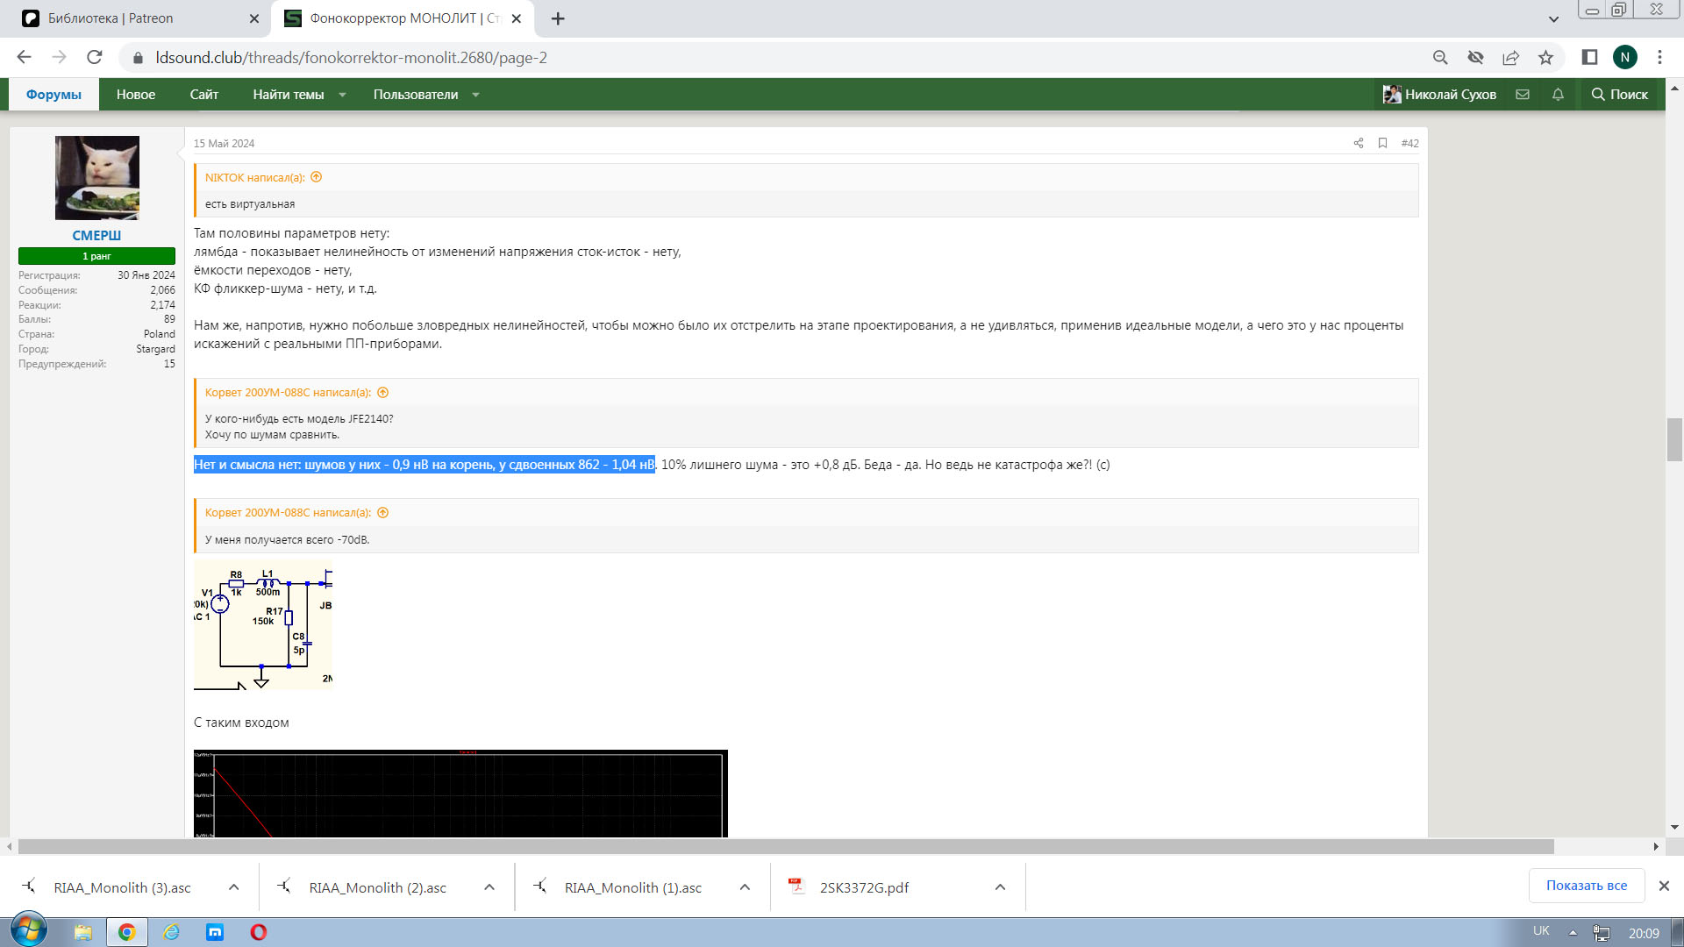Open the Chrome profile avatar N
Screen dimensions: 1684x947
[1624, 57]
